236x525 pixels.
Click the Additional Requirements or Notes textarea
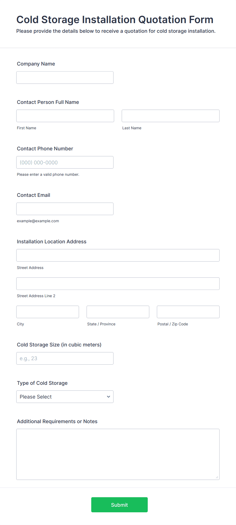point(118,454)
